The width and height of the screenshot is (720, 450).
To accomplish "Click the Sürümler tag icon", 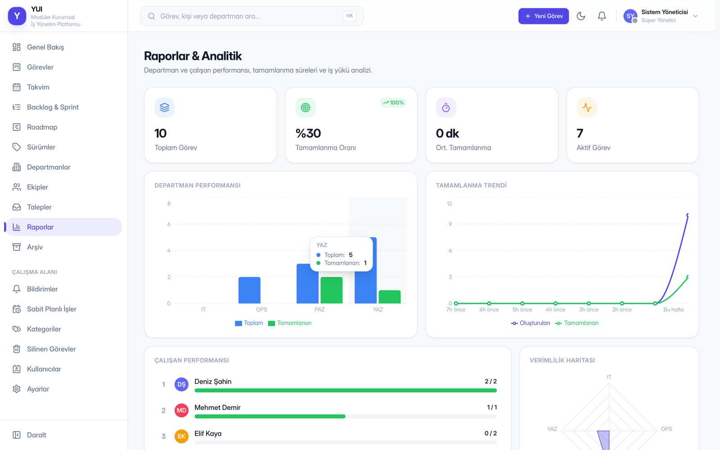I will pyautogui.click(x=17, y=147).
